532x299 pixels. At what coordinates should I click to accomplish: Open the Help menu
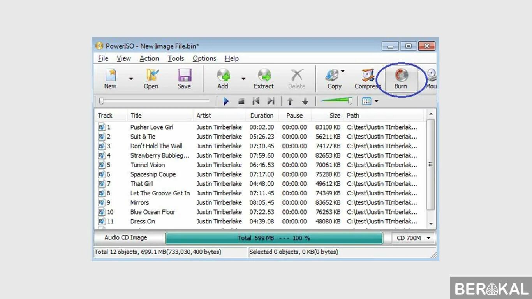coord(232,58)
